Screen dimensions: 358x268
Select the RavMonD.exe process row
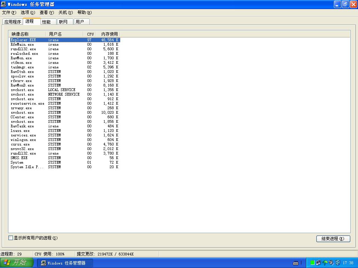coord(65,85)
